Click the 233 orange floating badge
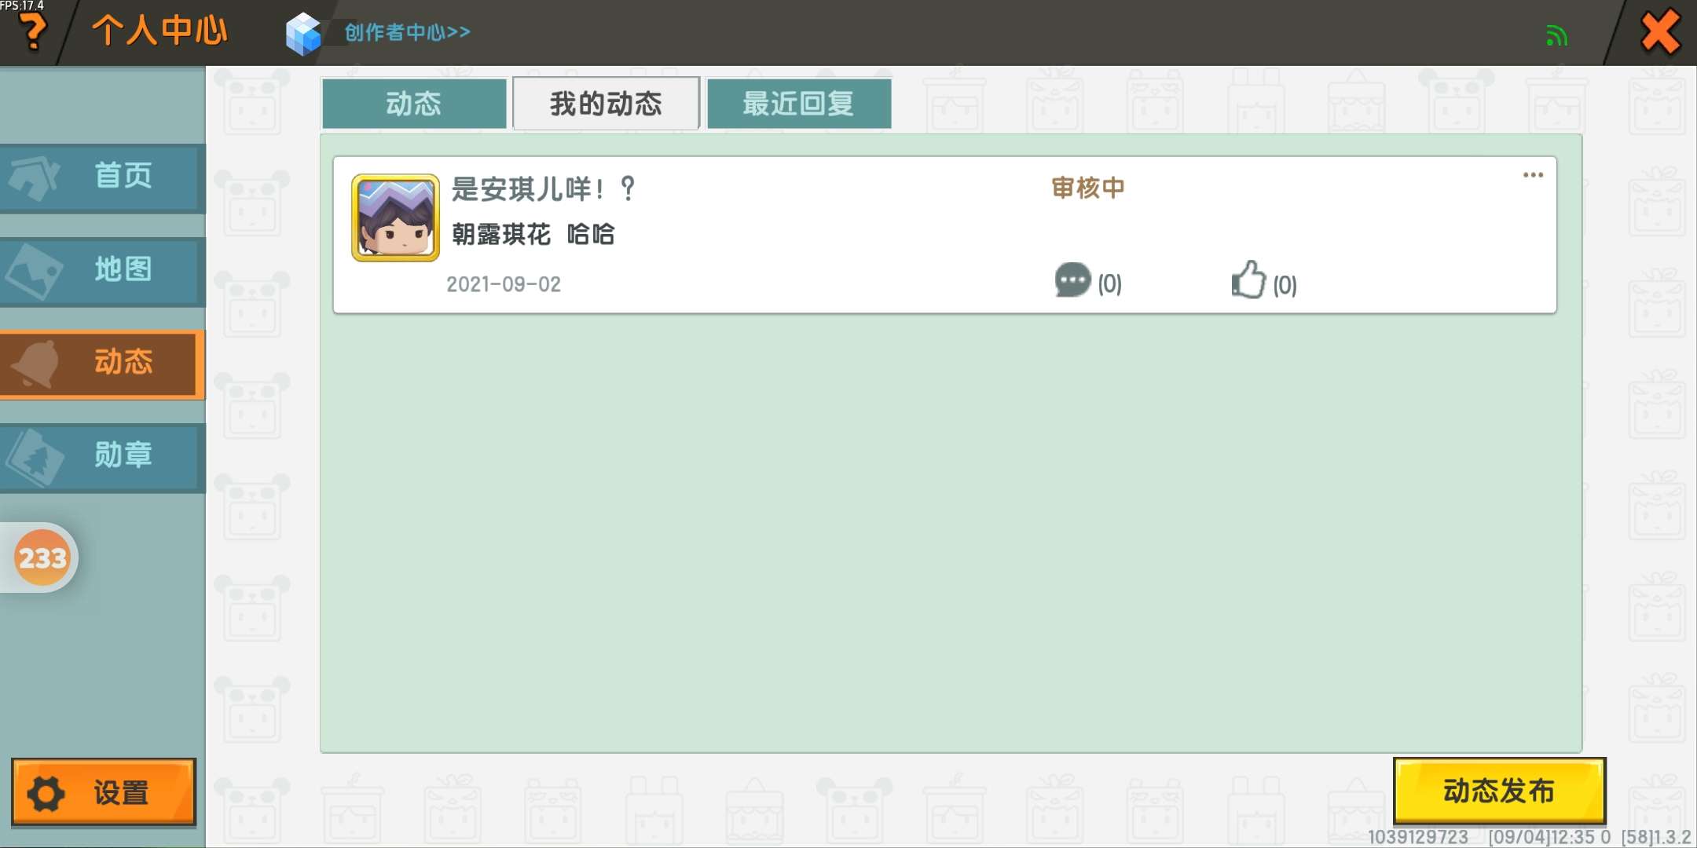This screenshot has height=848, width=1697. pyautogui.click(x=42, y=558)
